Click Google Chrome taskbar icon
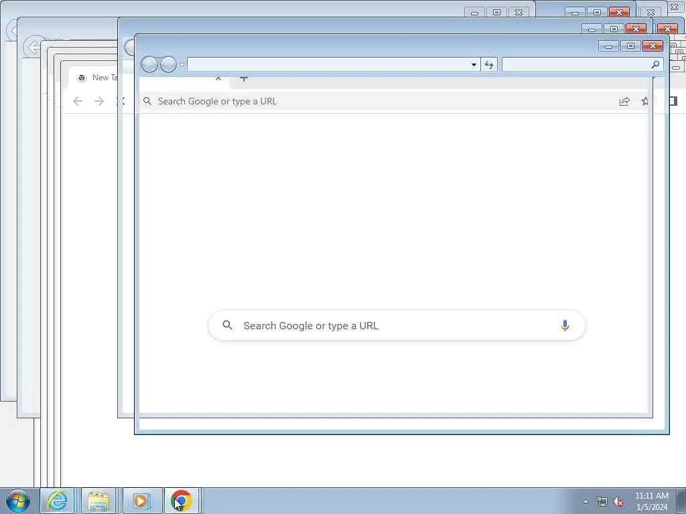The height and width of the screenshot is (514, 686). click(x=182, y=501)
